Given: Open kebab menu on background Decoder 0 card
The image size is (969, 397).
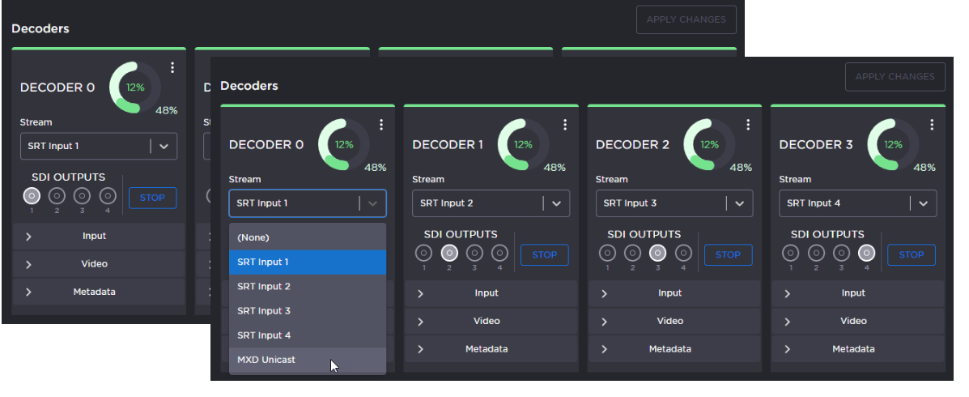Looking at the screenshot, I should tap(172, 68).
